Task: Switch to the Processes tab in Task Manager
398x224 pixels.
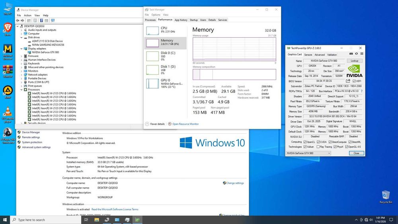Action: click(150, 20)
